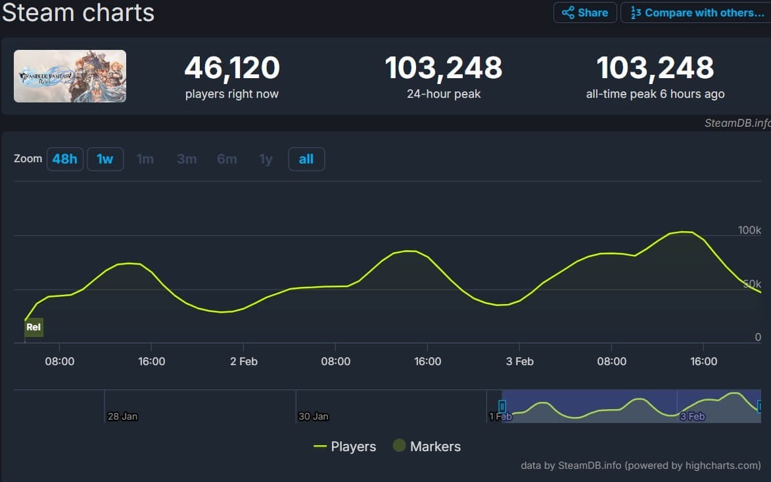Click the disabled 1m zoom option
This screenshot has height=482, width=771.
pyautogui.click(x=145, y=159)
